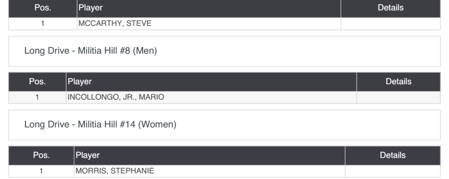Click position 1 cell beside MCCARTHY, STEVE
Screen dimensions: 449x179
43,24
